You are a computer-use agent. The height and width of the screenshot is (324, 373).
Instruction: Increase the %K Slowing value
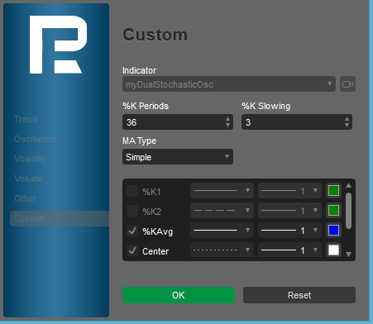coord(347,119)
